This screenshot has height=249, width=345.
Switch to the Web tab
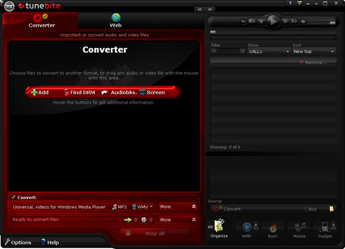(x=116, y=21)
